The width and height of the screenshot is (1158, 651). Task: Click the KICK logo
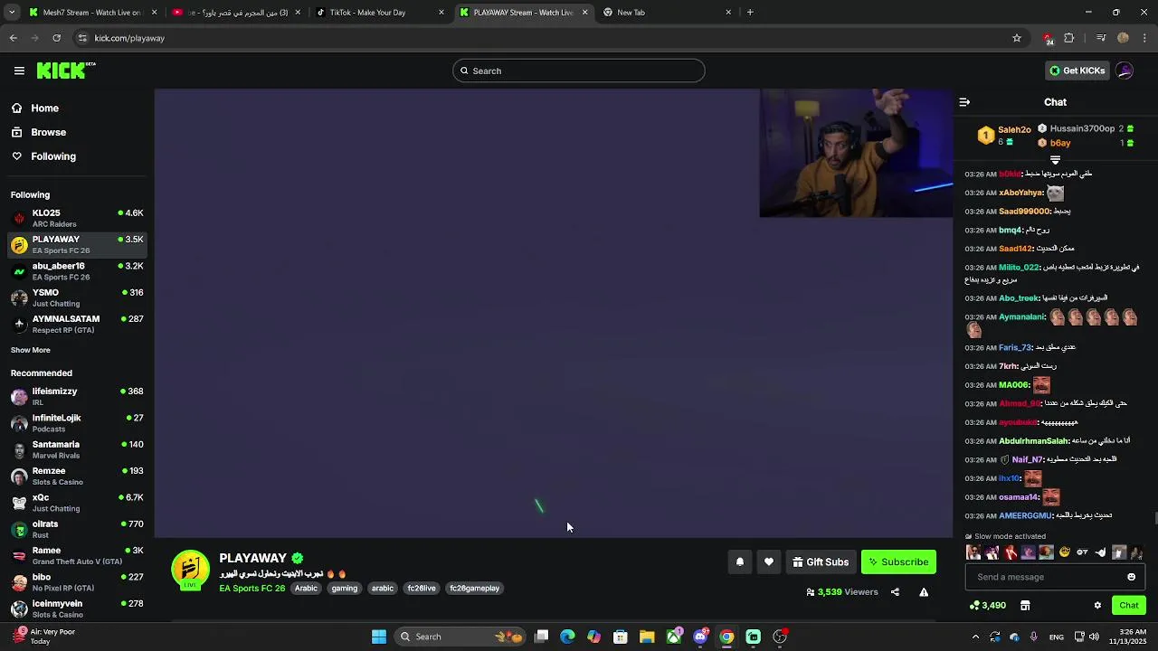pos(65,71)
